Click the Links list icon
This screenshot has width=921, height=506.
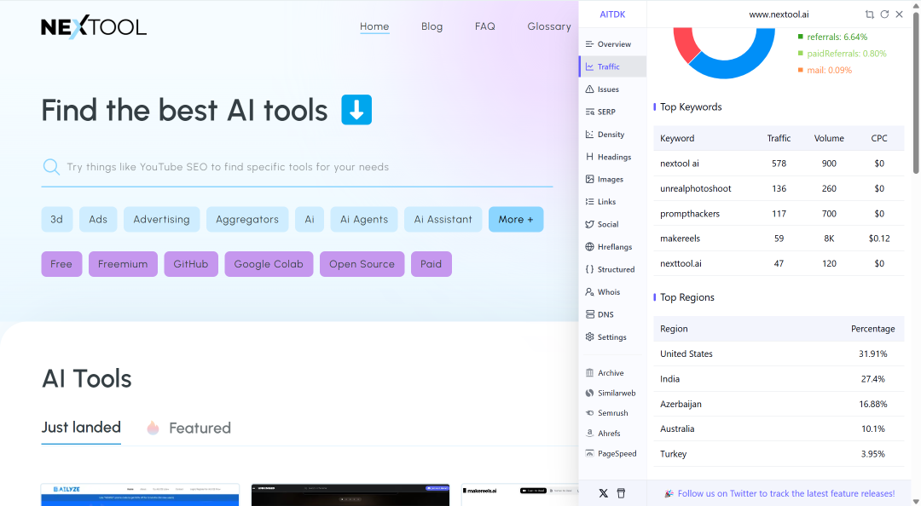[590, 201]
